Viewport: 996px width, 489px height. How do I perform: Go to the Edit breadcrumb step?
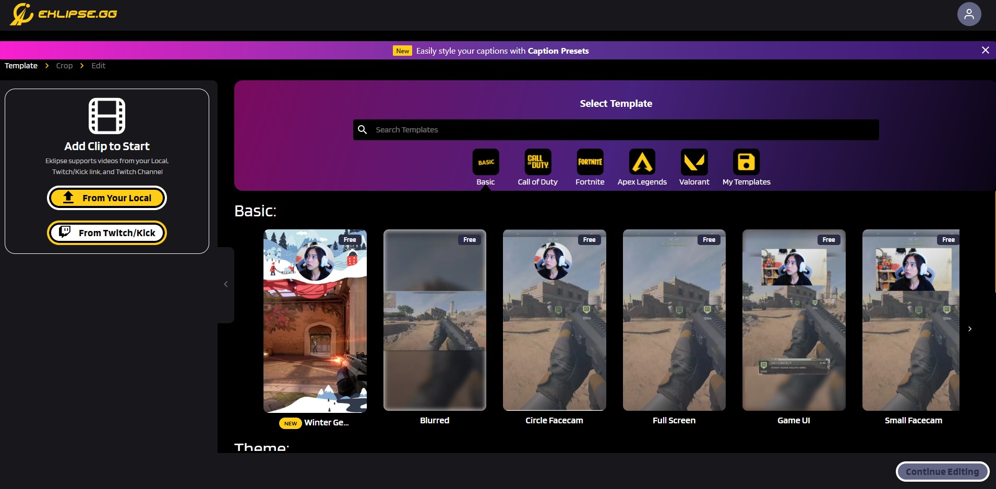[x=98, y=66]
